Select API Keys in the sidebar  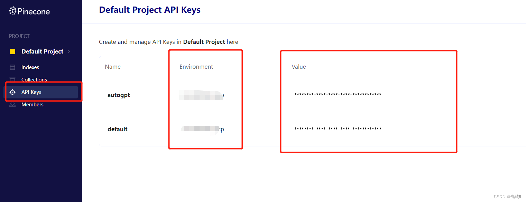click(41, 92)
